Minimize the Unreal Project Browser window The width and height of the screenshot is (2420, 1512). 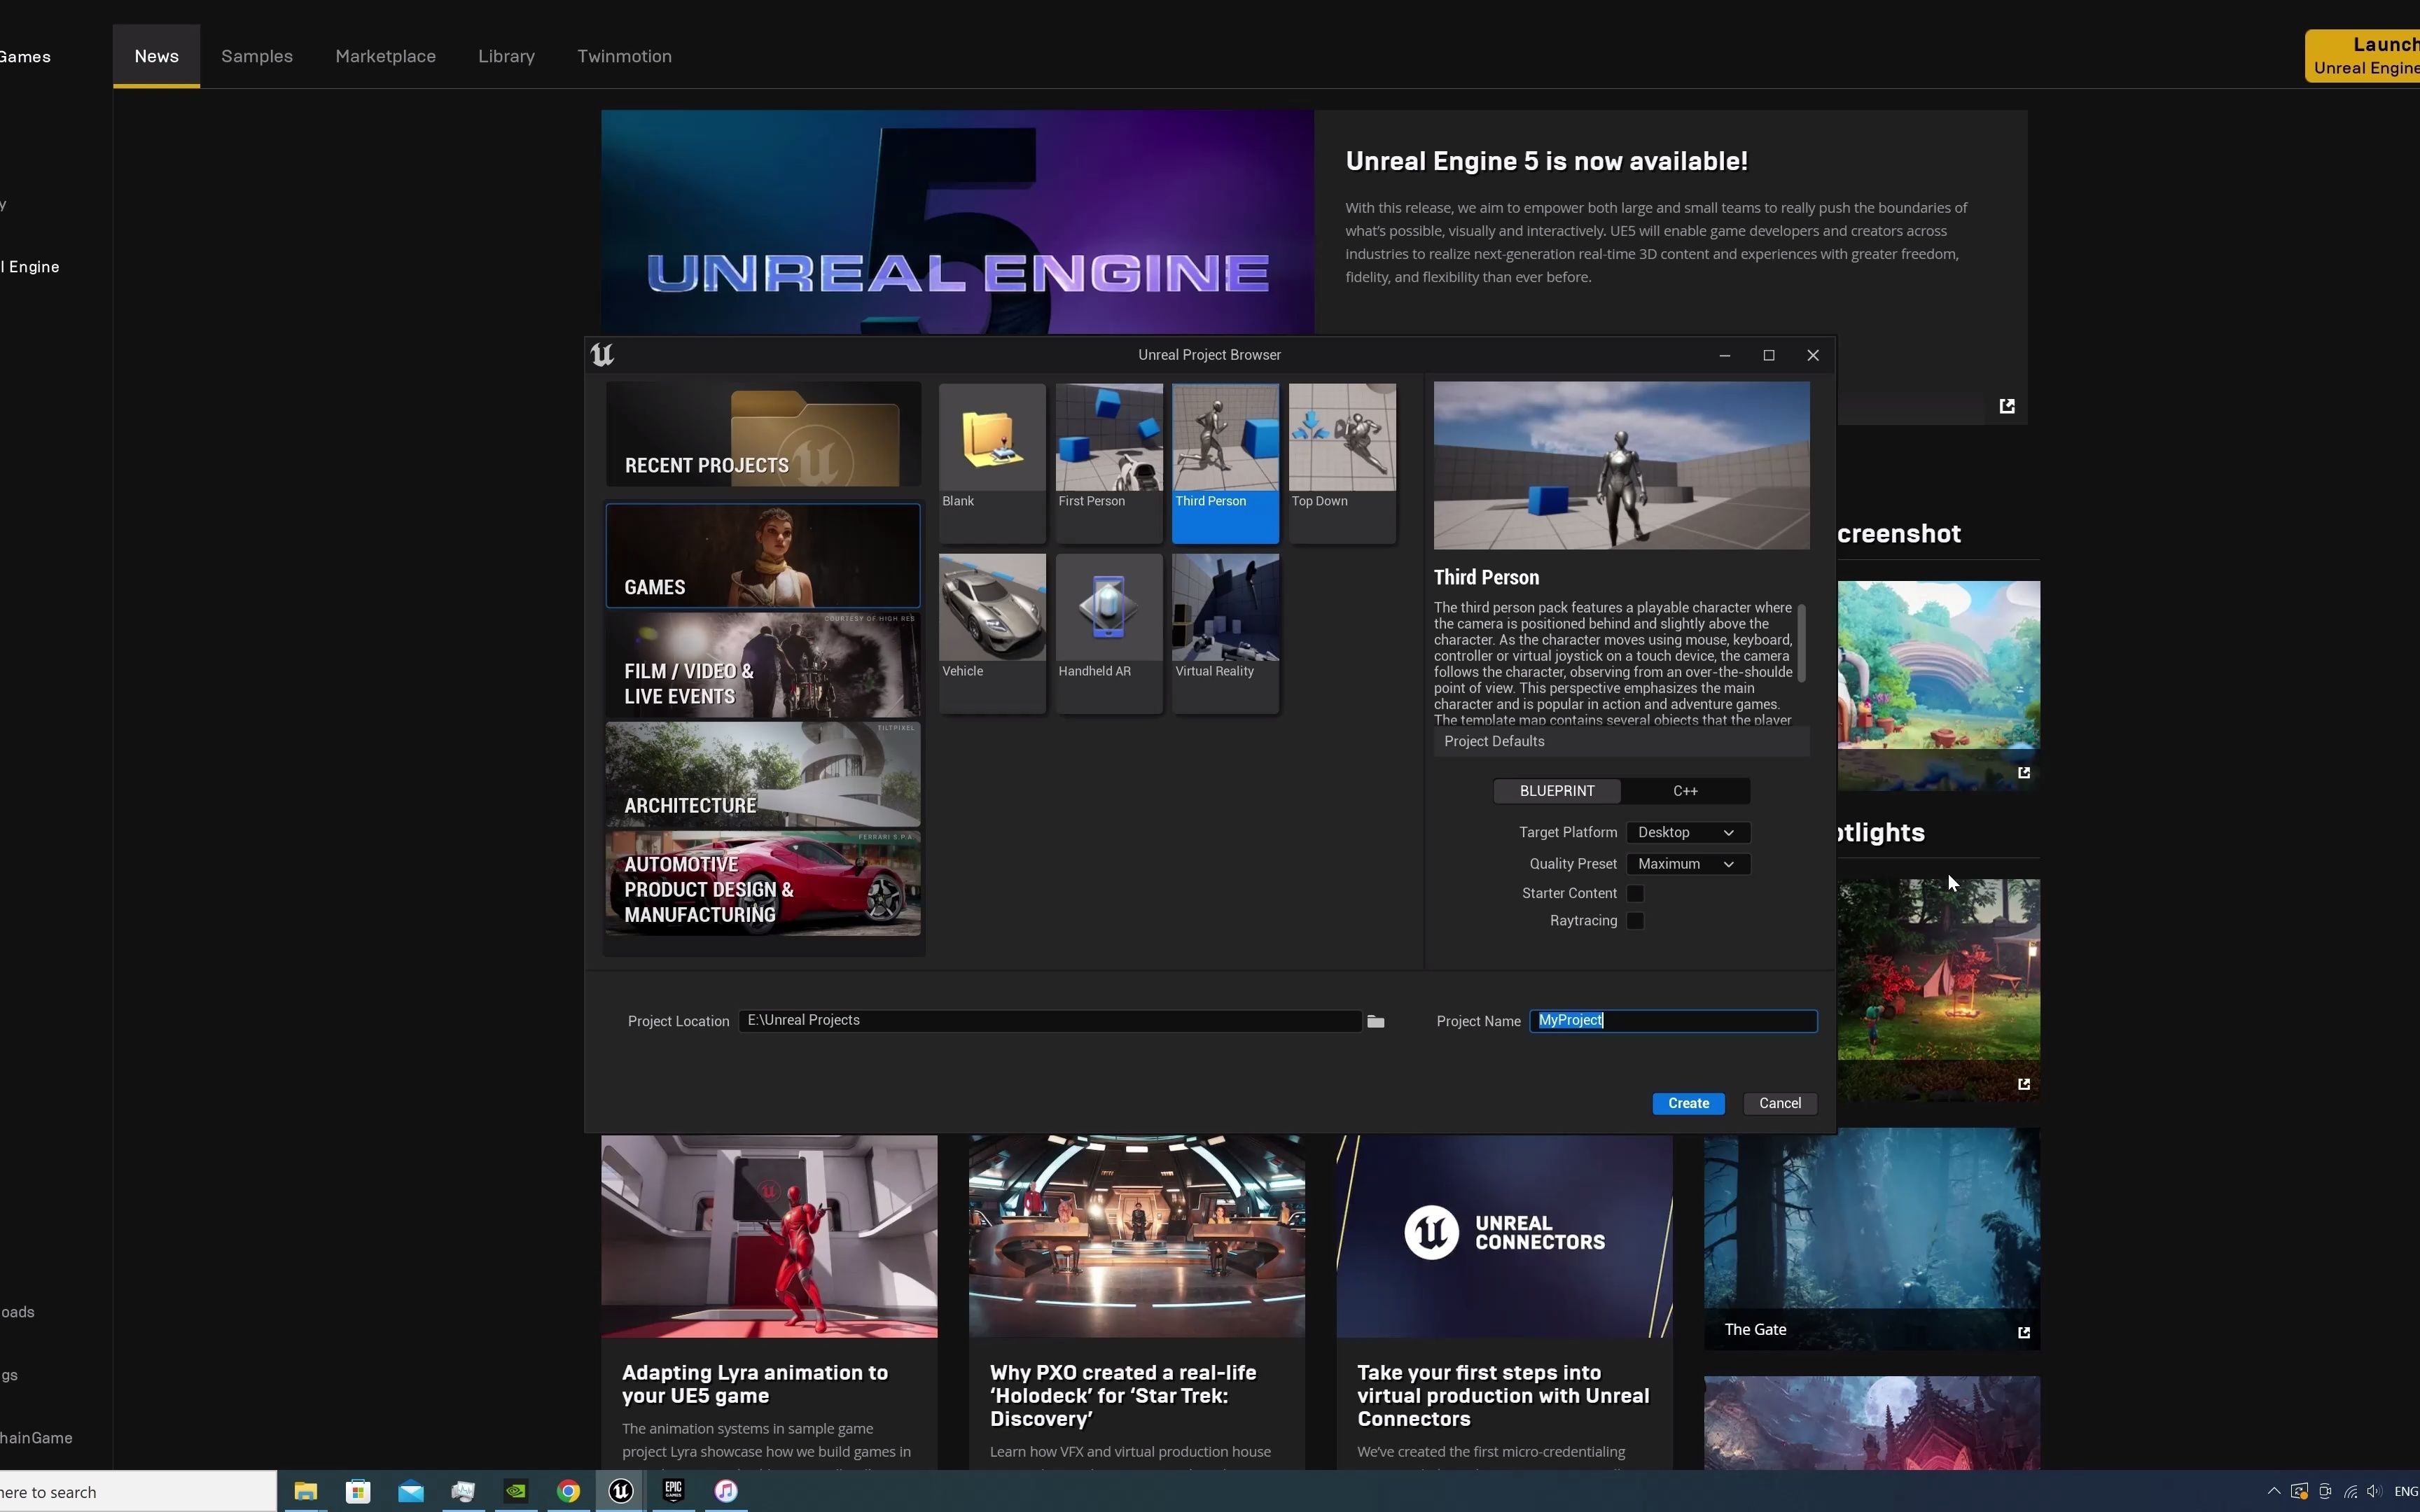[1725, 355]
